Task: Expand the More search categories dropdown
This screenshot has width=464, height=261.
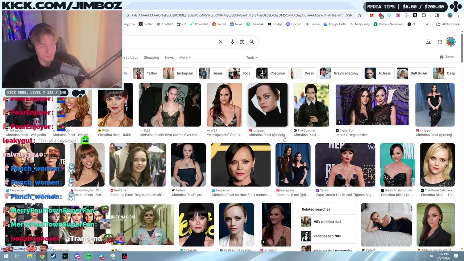Action: 185,58
